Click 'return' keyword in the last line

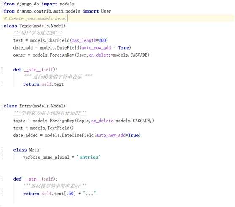tap(31, 194)
